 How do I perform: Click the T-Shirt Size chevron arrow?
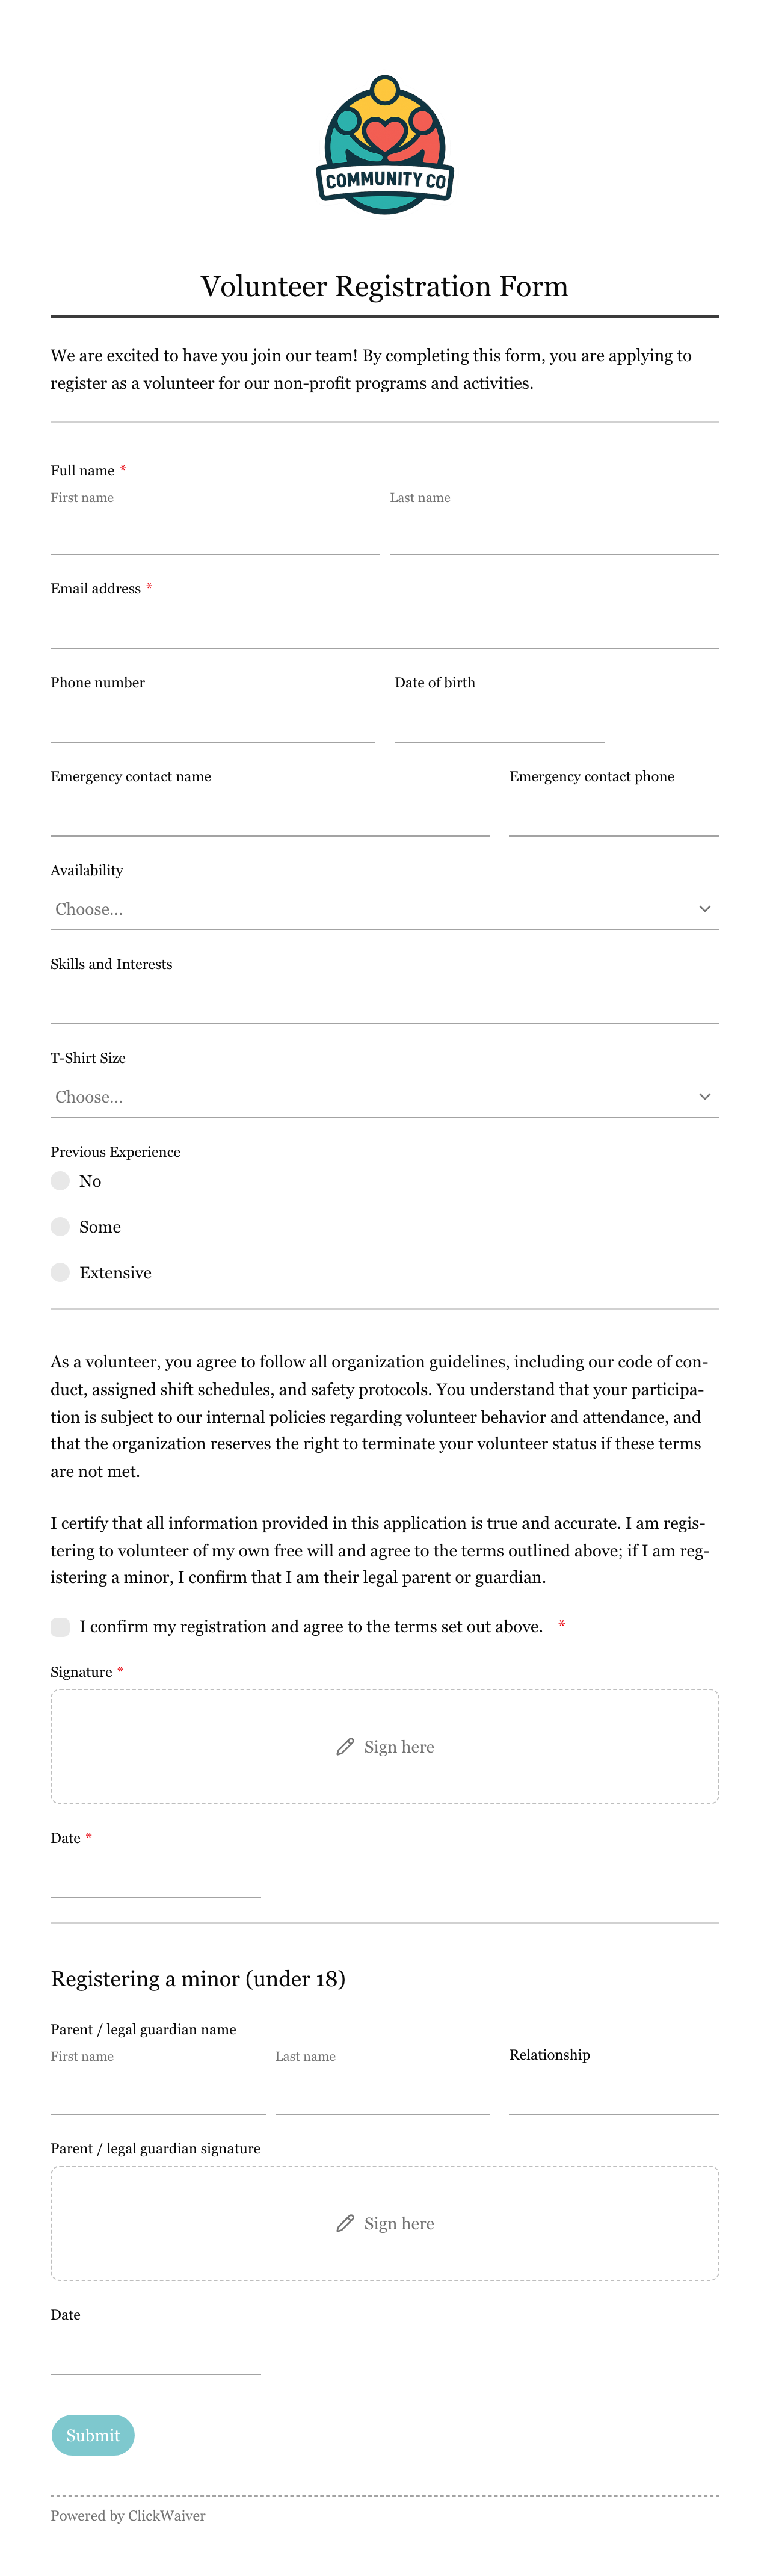[705, 1097]
